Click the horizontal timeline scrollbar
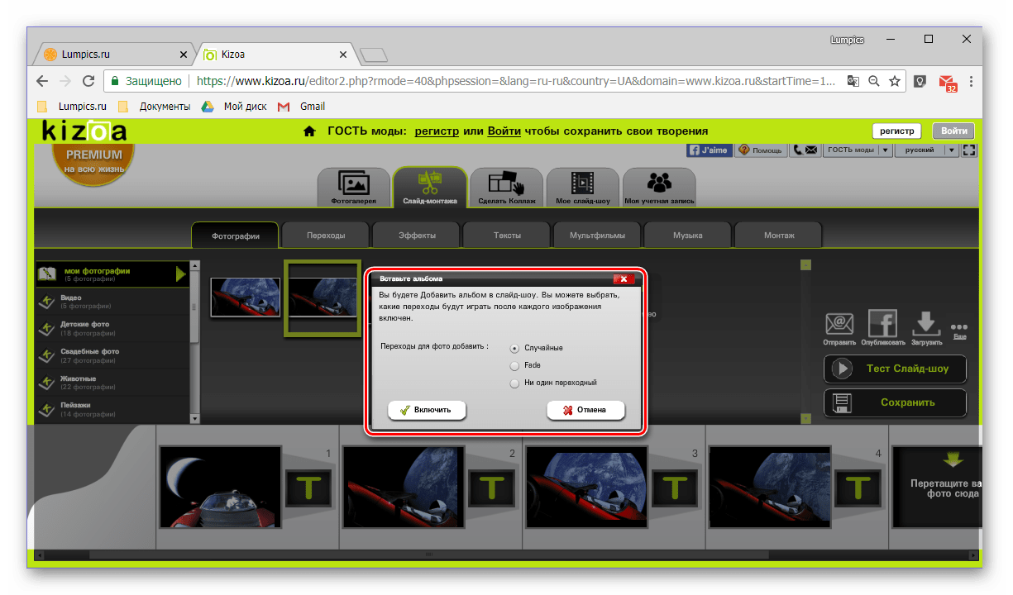 (429, 555)
